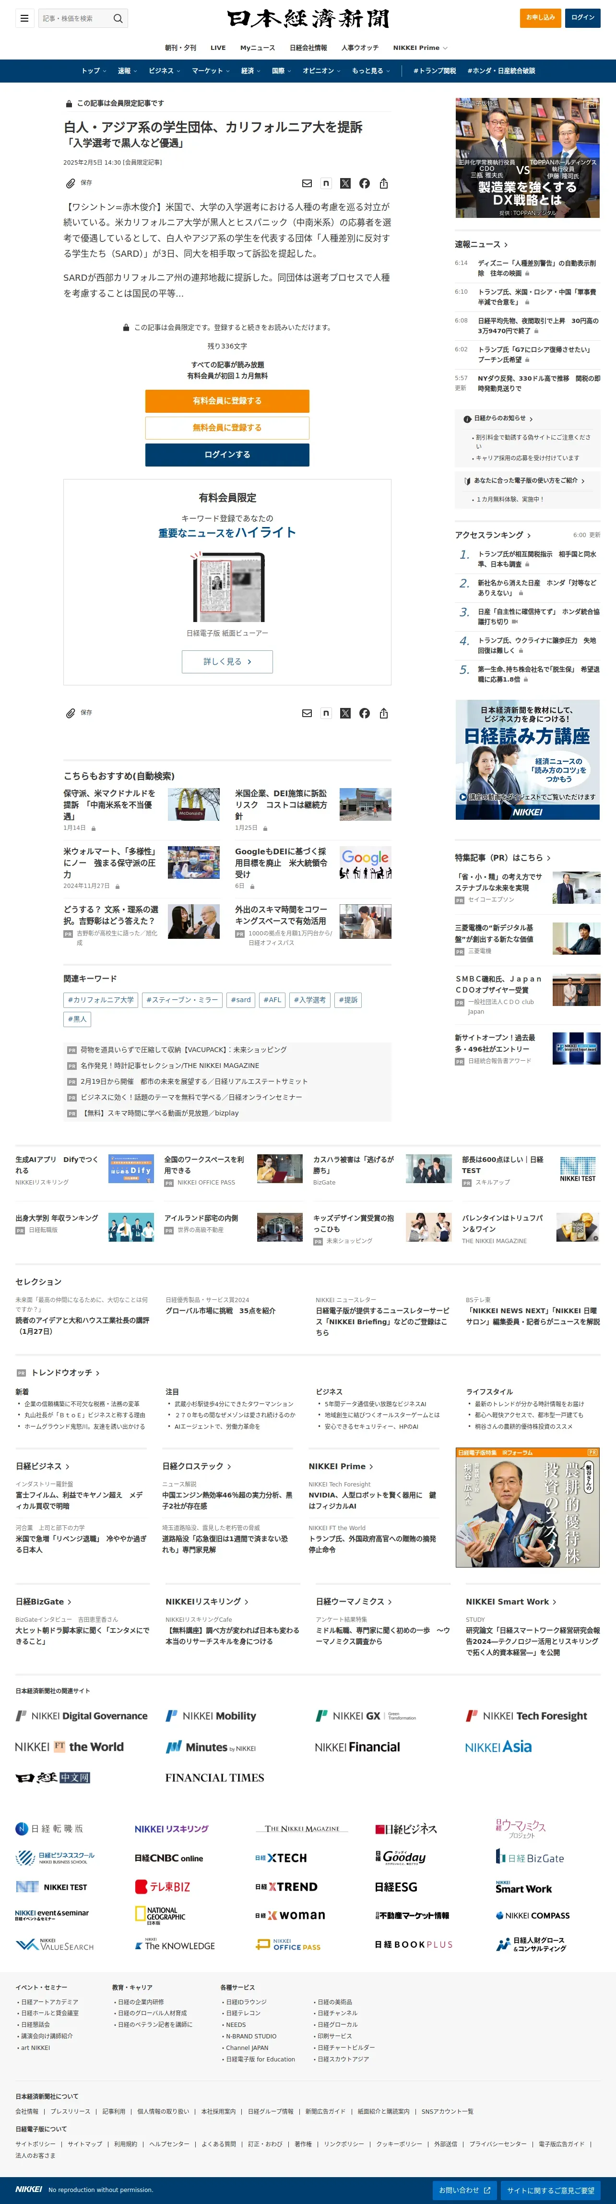Click the お申し込み button
The height and width of the screenshot is (2204, 616).
[x=540, y=17]
